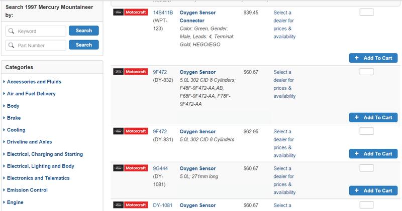Open the Electrical, Lighting and Body category
The image size is (402, 211).
click(x=41, y=166)
